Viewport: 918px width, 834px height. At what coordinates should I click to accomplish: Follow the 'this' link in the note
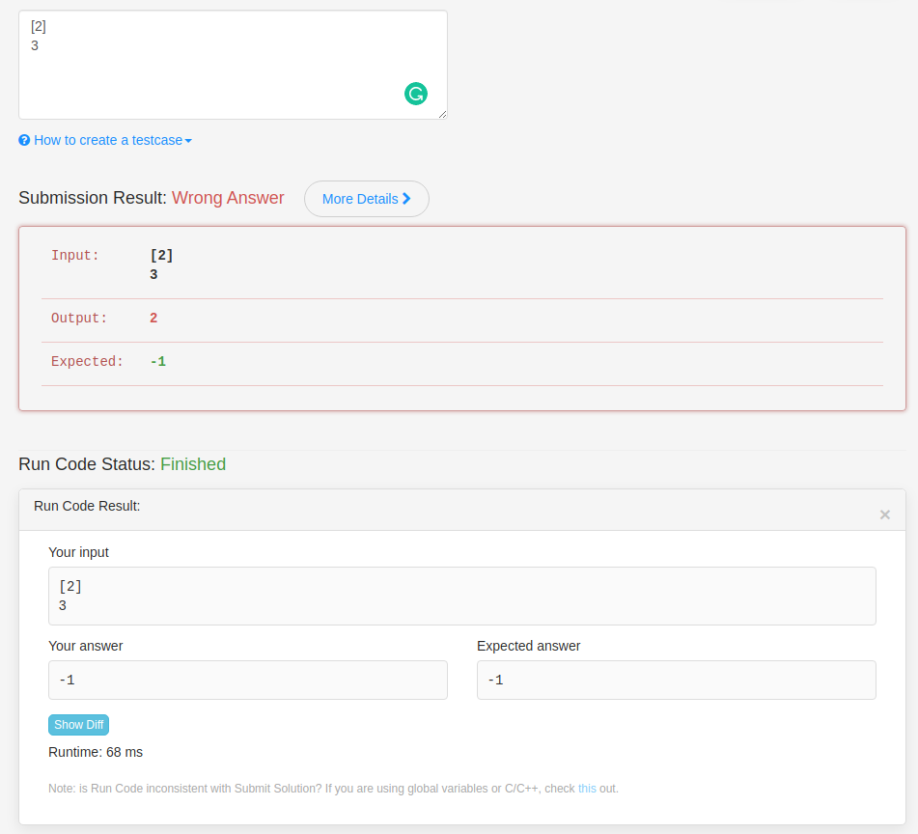[x=587, y=789]
